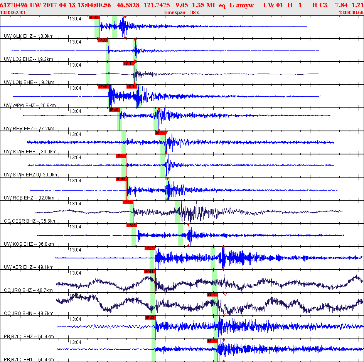Click station label UW LON BHE -- 19.2km
Viewport: 364px width, 362px height.
[29, 82]
